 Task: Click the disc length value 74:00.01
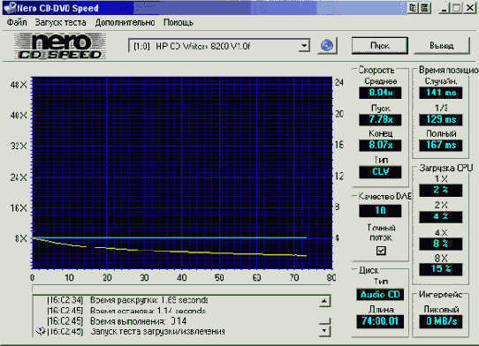coord(380,321)
